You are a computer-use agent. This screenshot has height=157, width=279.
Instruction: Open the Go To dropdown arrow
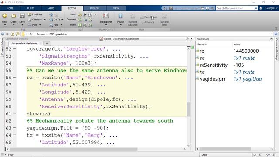point(62,20)
